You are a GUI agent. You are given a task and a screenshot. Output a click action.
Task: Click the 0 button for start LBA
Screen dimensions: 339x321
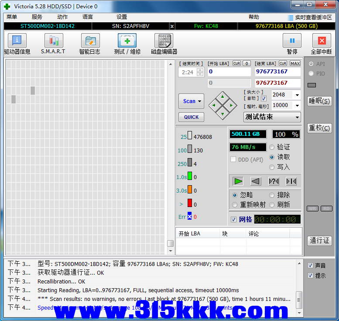click(x=247, y=63)
